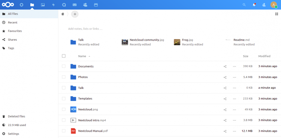Open the Photos folder name

point(83,77)
